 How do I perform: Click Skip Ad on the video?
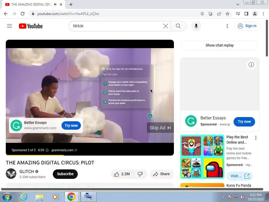160,128
